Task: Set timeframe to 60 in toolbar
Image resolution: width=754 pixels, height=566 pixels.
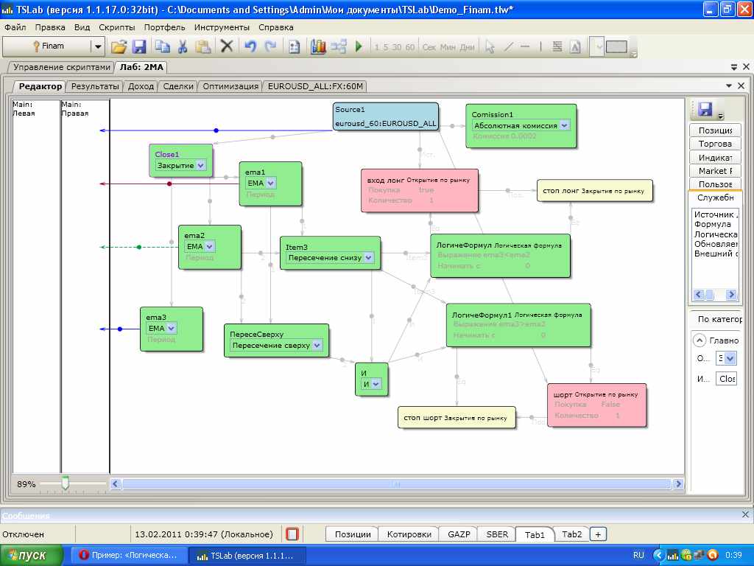Action: tap(410, 47)
